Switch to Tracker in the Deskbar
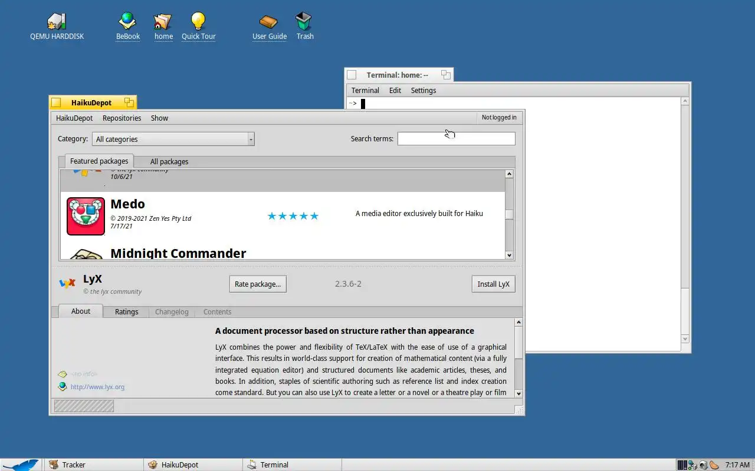The width and height of the screenshot is (755, 471). pos(93,465)
